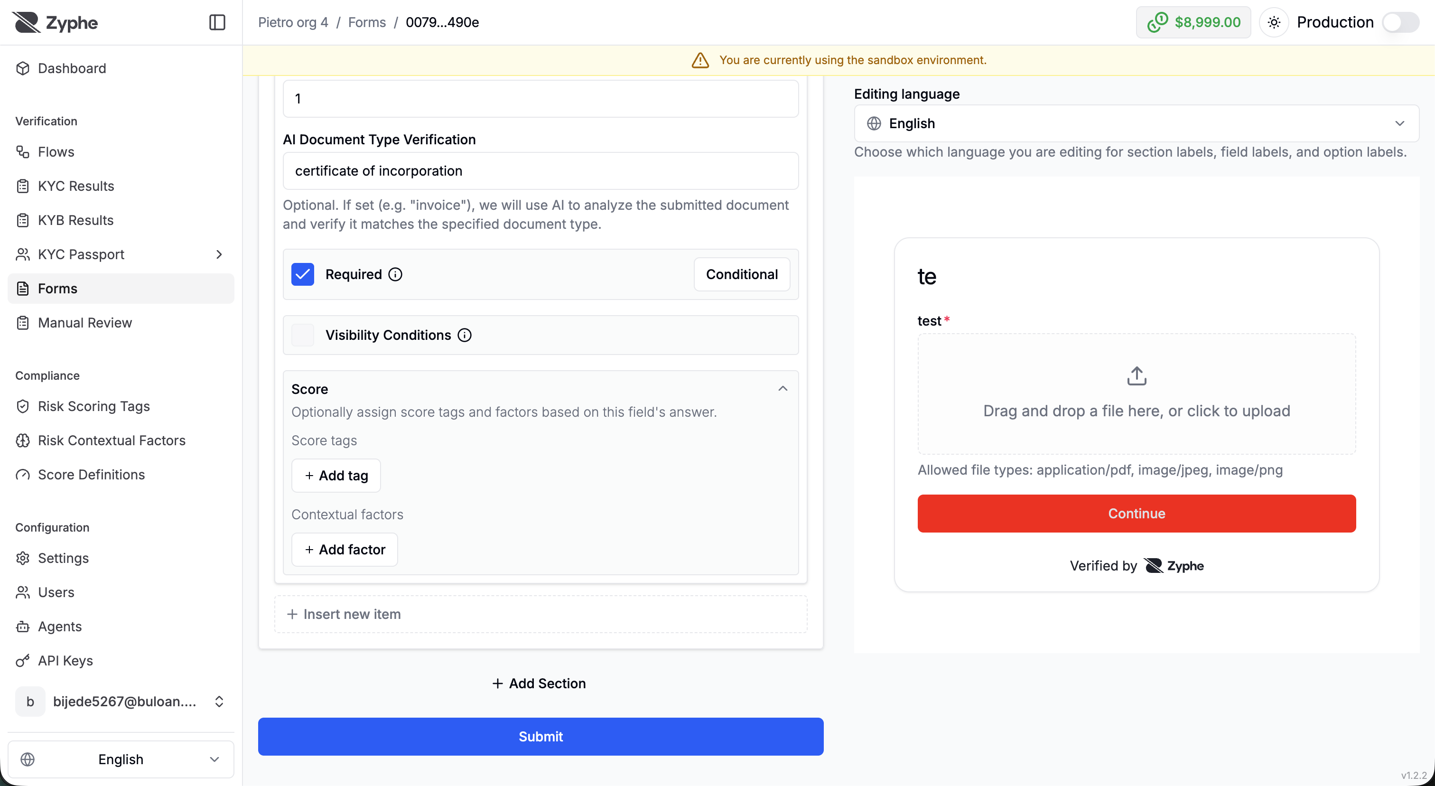Click the KYC Passport people icon
The width and height of the screenshot is (1435, 786).
[23, 254]
